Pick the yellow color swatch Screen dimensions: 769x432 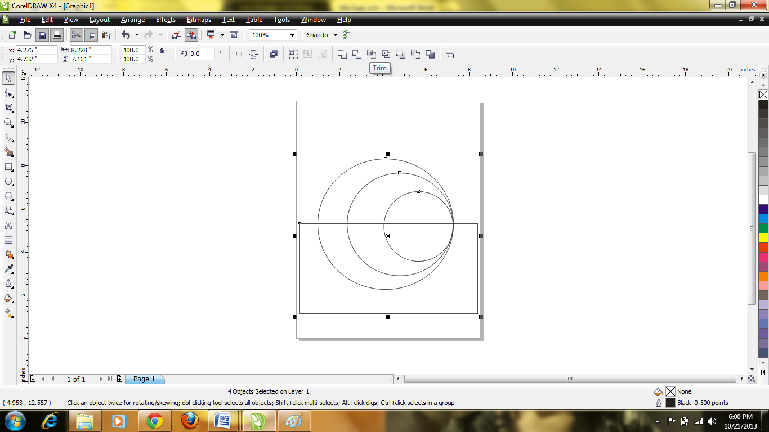coord(763,237)
